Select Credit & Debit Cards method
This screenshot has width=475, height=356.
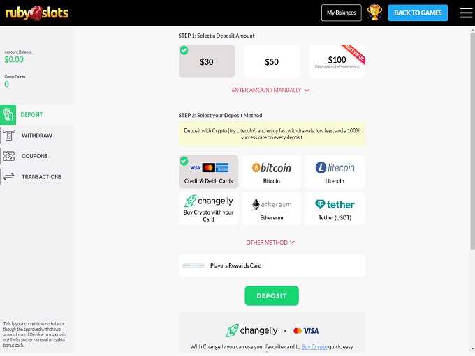click(208, 172)
